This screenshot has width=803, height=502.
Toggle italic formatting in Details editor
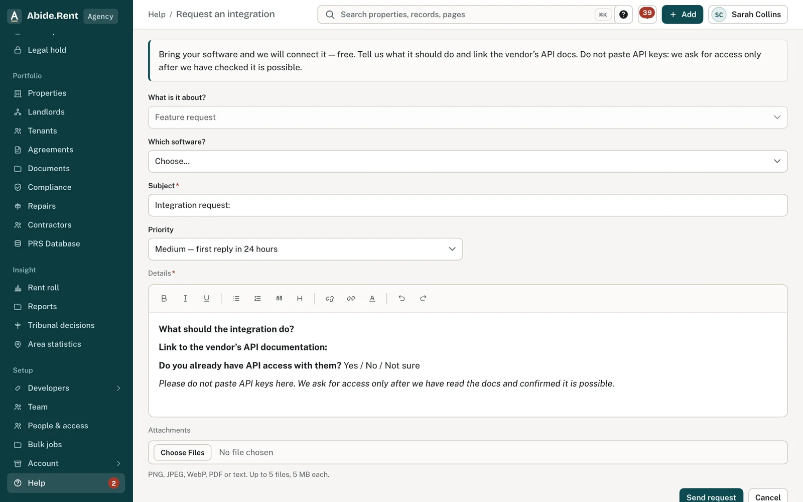coord(185,299)
